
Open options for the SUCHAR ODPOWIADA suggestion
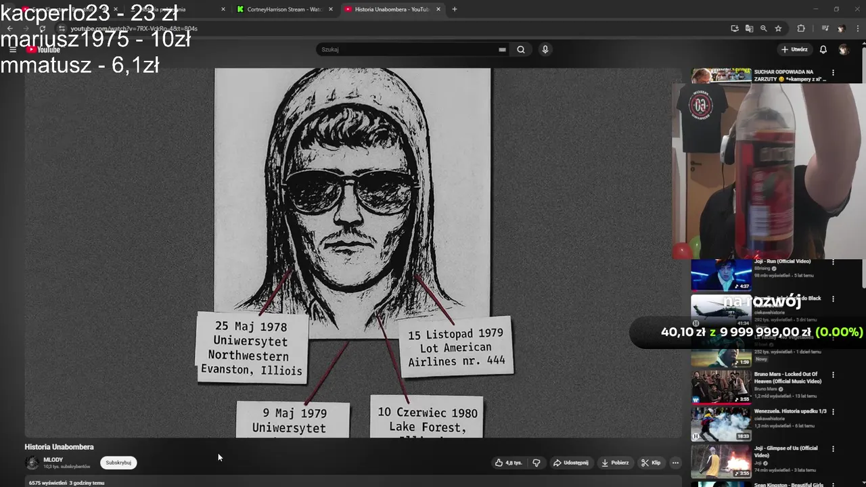click(833, 72)
